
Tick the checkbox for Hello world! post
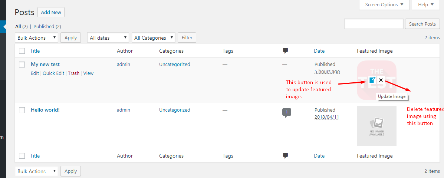coord(22,110)
